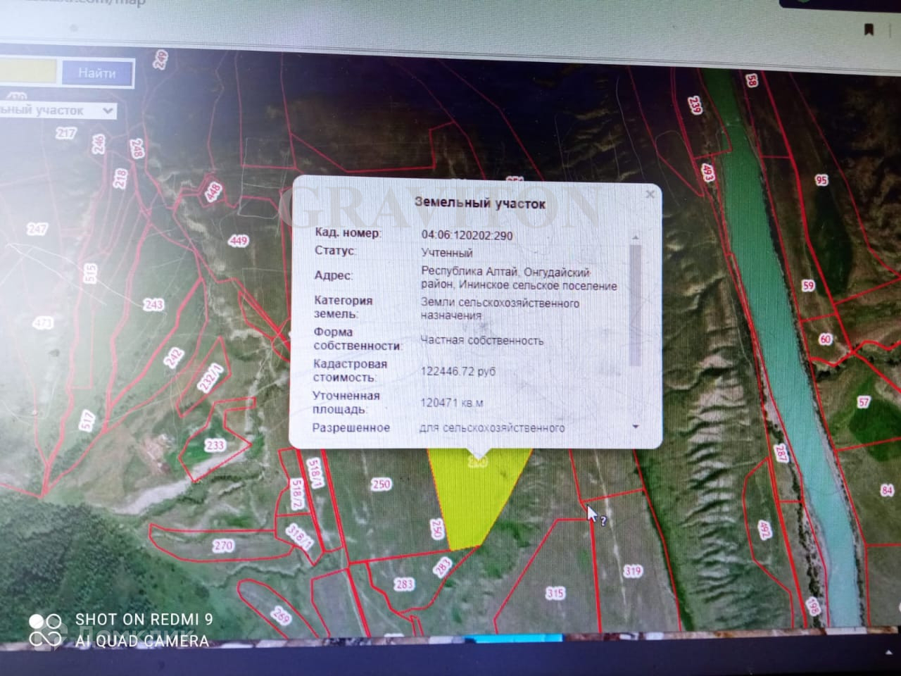Viewport: 901px width, 676px height.
Task: Click parcel label 269 on the map
Action: click(280, 615)
